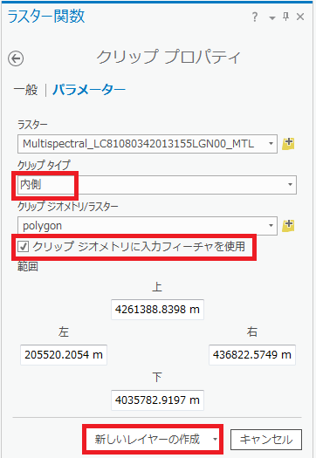Switch to the 一般 tab
Viewport: 316px width, 458px height.
click(x=25, y=90)
